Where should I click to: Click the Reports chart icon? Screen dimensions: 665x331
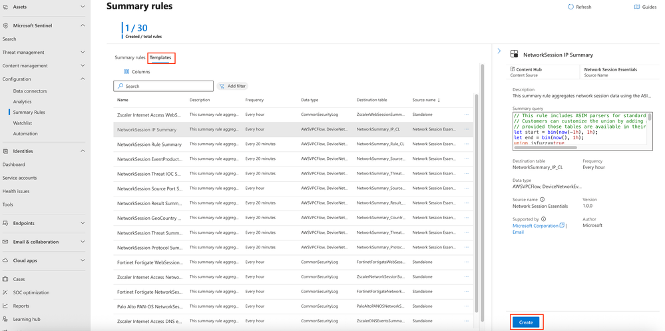point(5,306)
